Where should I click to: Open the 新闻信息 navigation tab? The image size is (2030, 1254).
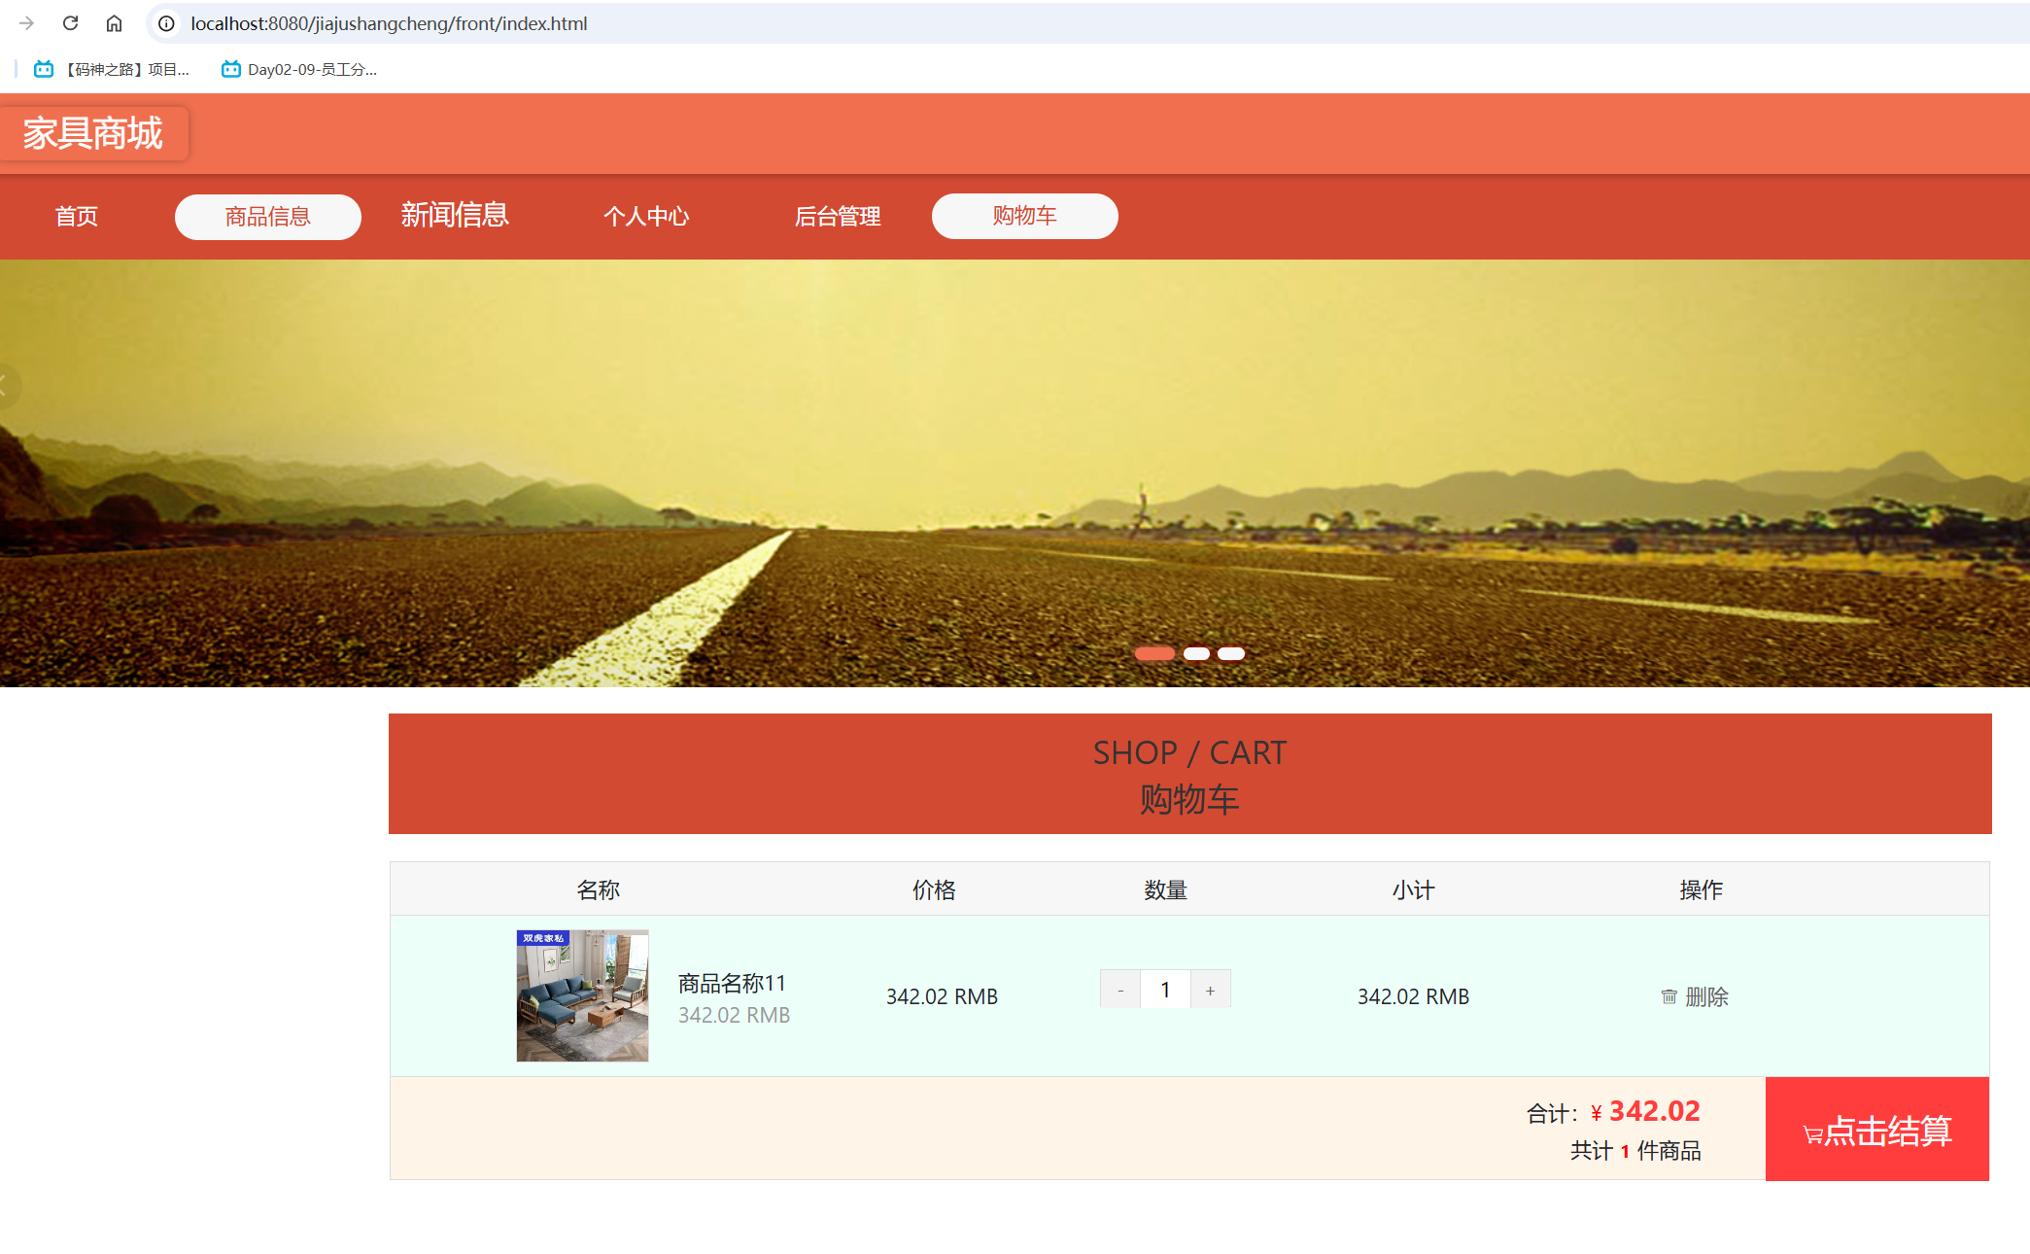(x=455, y=215)
